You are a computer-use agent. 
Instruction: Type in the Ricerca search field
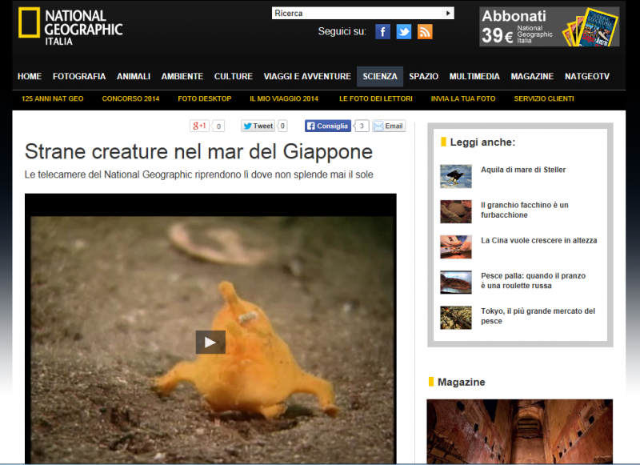click(358, 13)
